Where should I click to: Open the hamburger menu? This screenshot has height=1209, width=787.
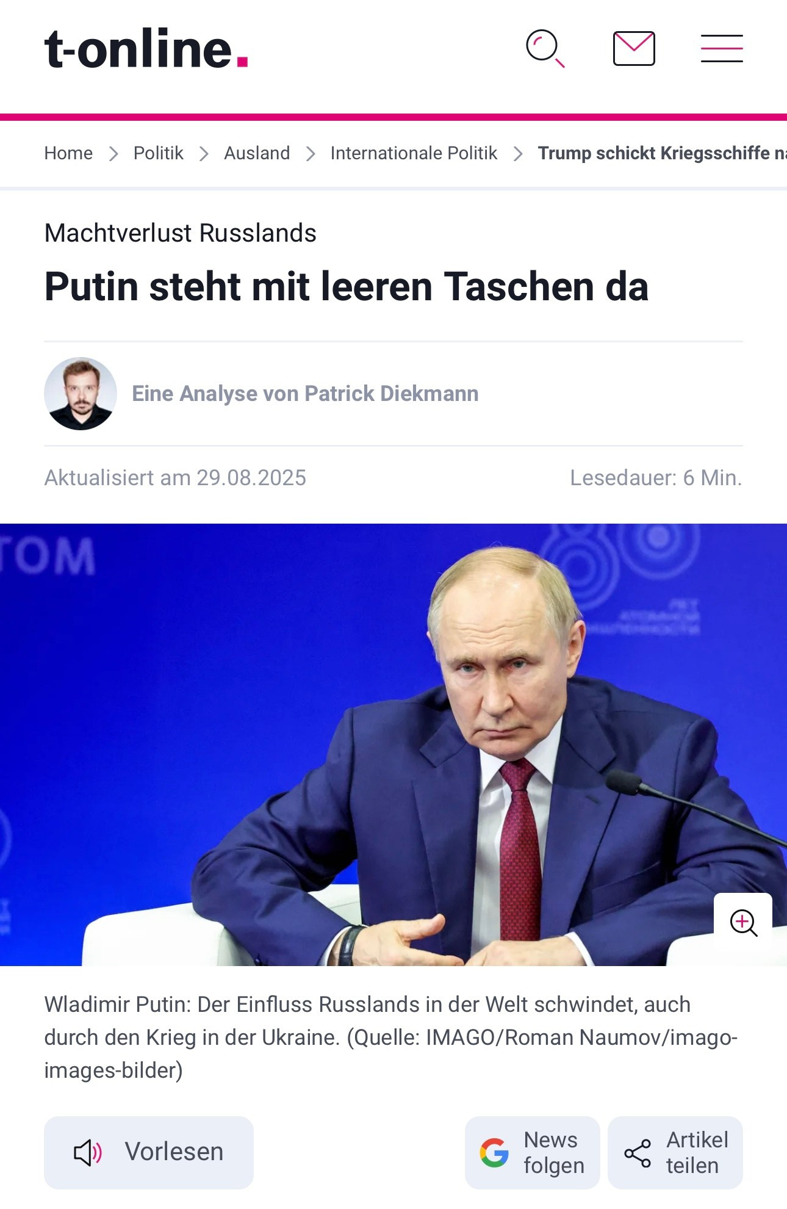coord(722,49)
